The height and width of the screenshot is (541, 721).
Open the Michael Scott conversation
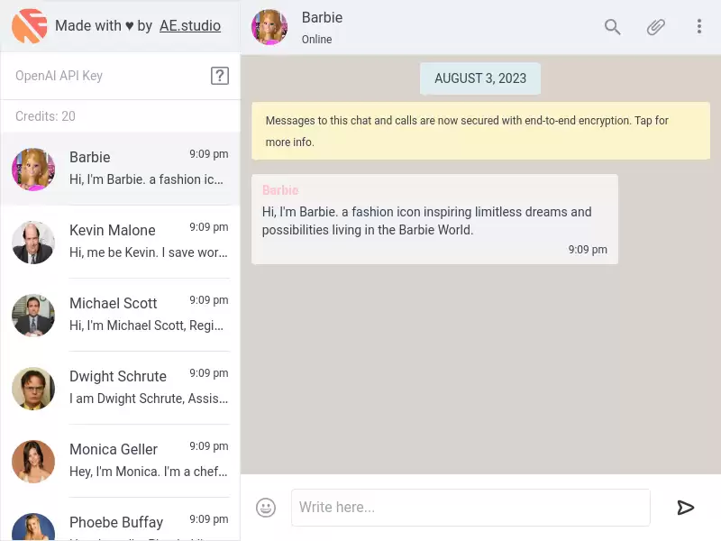121,315
